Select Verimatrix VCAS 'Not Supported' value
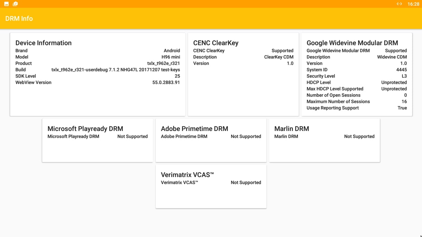Image resolution: width=422 pixels, height=237 pixels. 246,182
